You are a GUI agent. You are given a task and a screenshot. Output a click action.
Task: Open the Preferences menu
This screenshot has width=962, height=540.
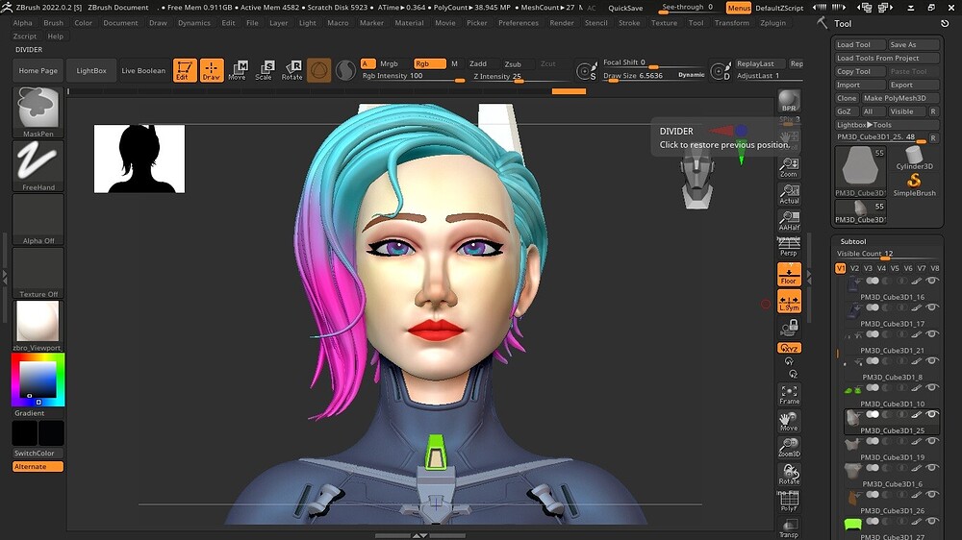coord(519,23)
